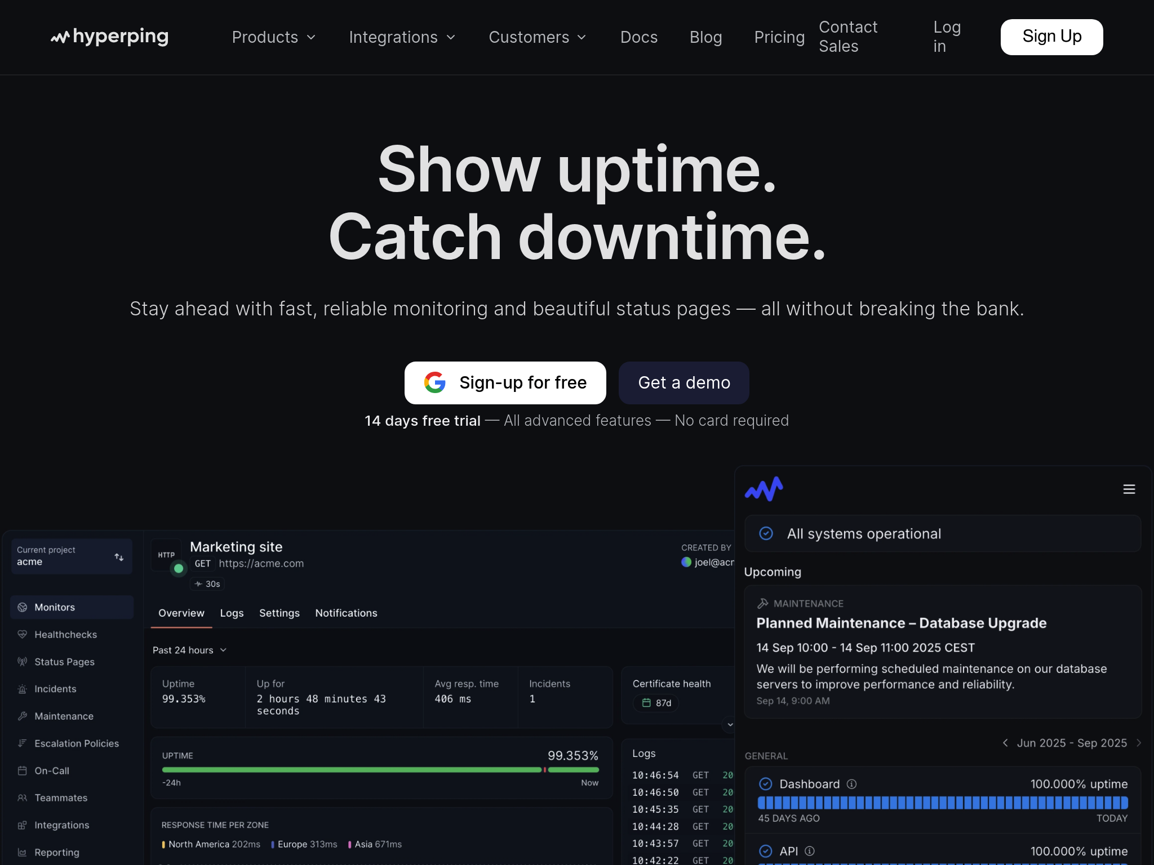The width and height of the screenshot is (1154, 865).
Task: Click the hyperping logo
Action: [x=109, y=37]
